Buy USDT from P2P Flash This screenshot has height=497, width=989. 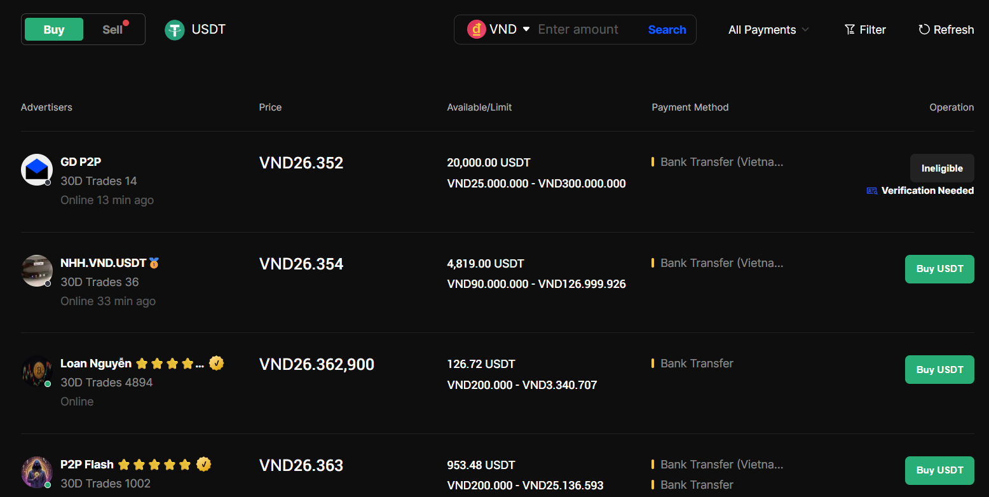939,470
